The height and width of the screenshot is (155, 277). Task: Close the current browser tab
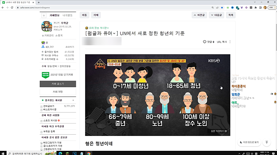click(33, 2)
